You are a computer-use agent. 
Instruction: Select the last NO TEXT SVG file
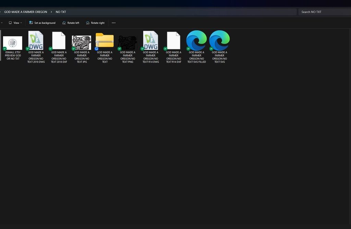[x=219, y=41]
